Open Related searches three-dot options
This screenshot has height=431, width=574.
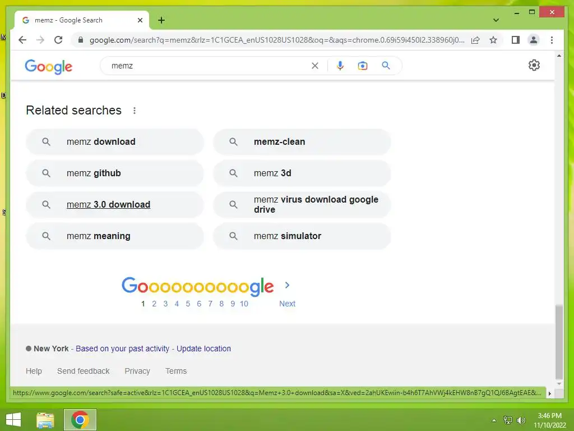(135, 111)
